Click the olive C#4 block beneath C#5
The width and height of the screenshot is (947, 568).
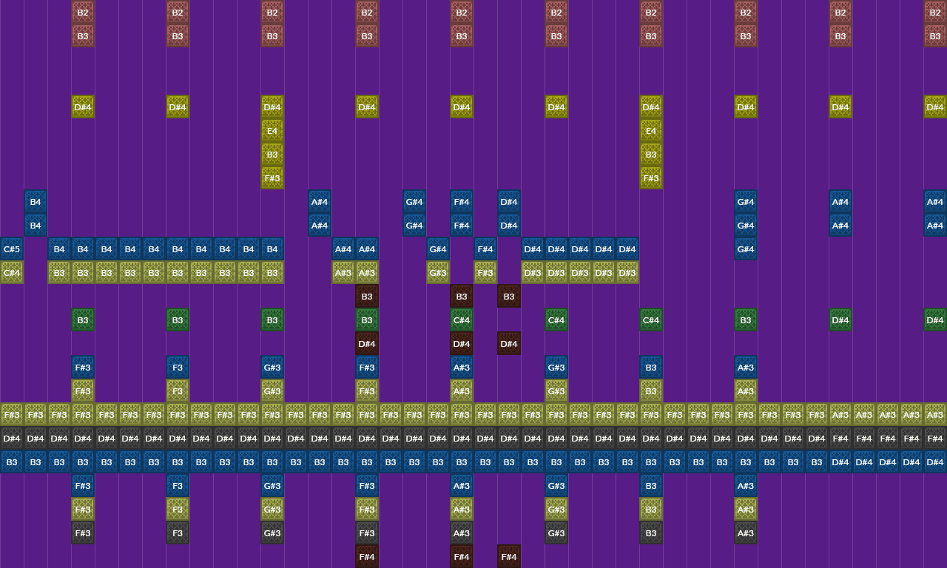pyautogui.click(x=12, y=273)
